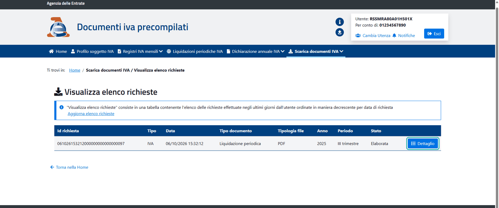Click the Periodo column header

[x=345, y=131]
